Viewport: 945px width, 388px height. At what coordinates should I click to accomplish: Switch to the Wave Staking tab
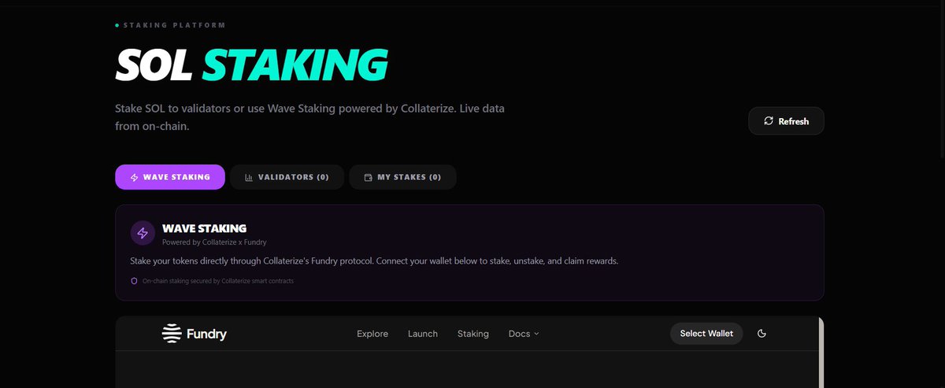click(x=170, y=177)
